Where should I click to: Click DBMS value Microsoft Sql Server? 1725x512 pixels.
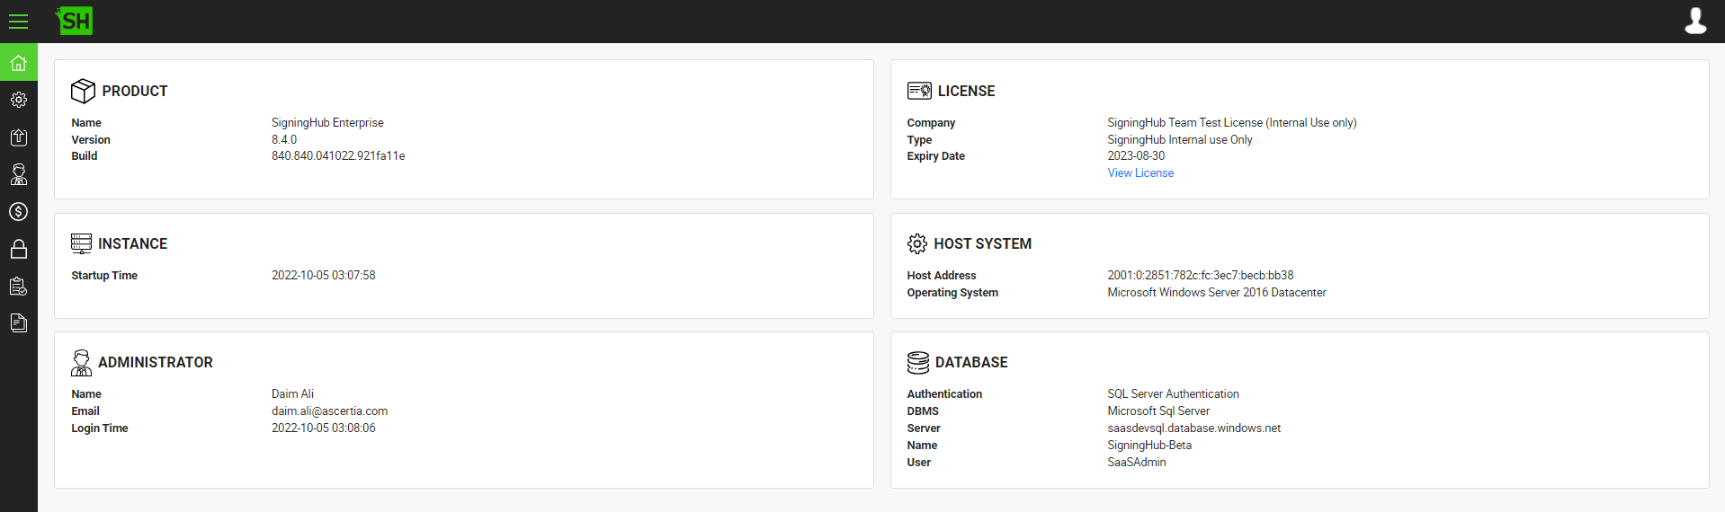click(1158, 411)
